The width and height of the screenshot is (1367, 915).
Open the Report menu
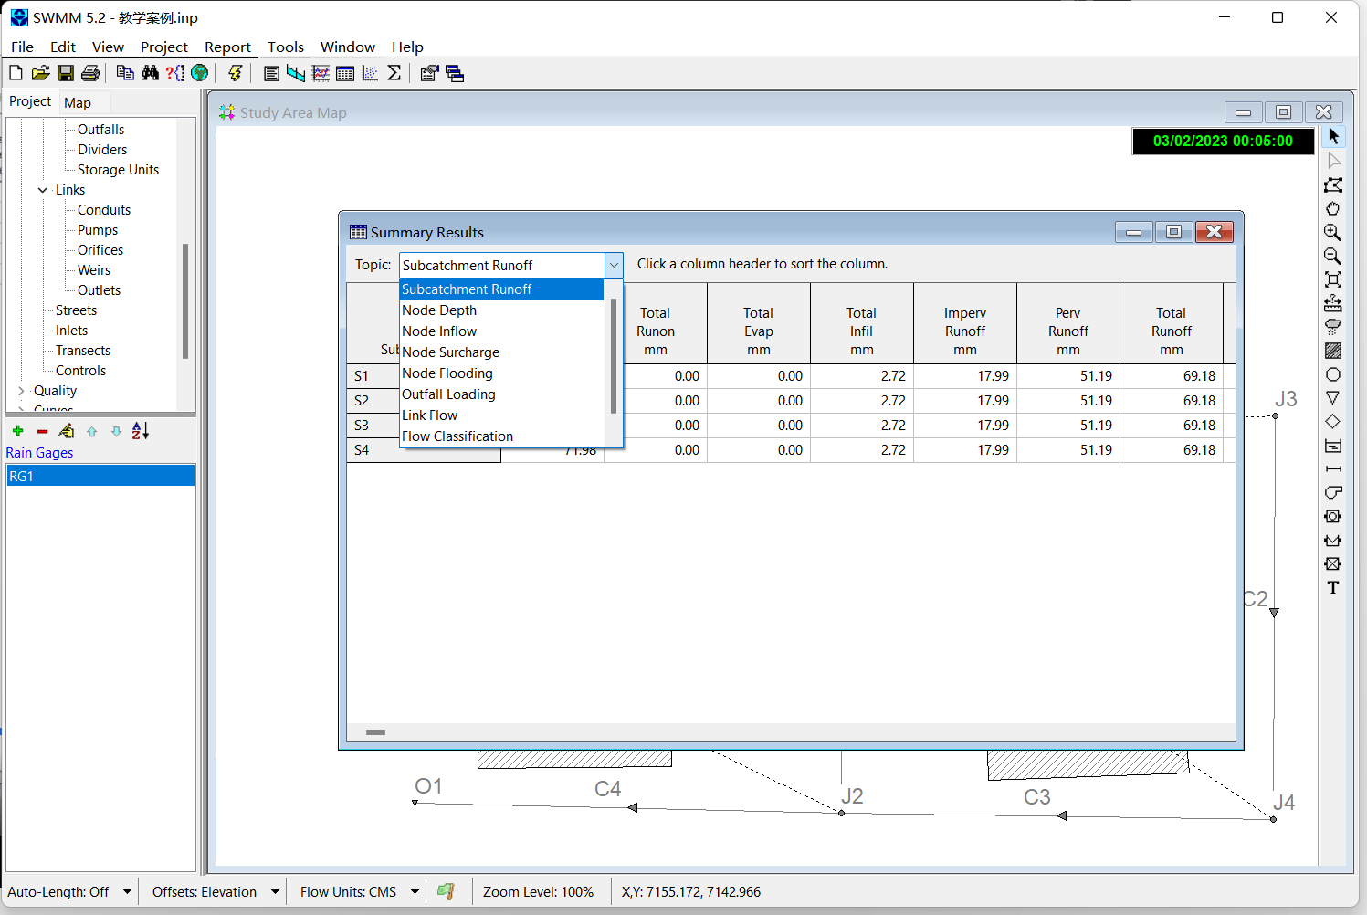227,47
